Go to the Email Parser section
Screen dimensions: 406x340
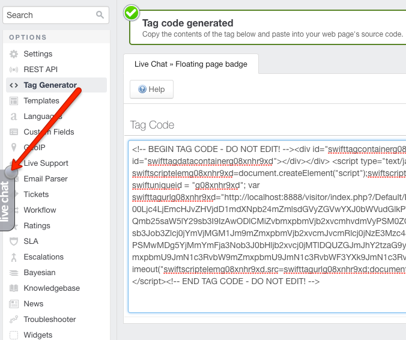[x=46, y=178]
